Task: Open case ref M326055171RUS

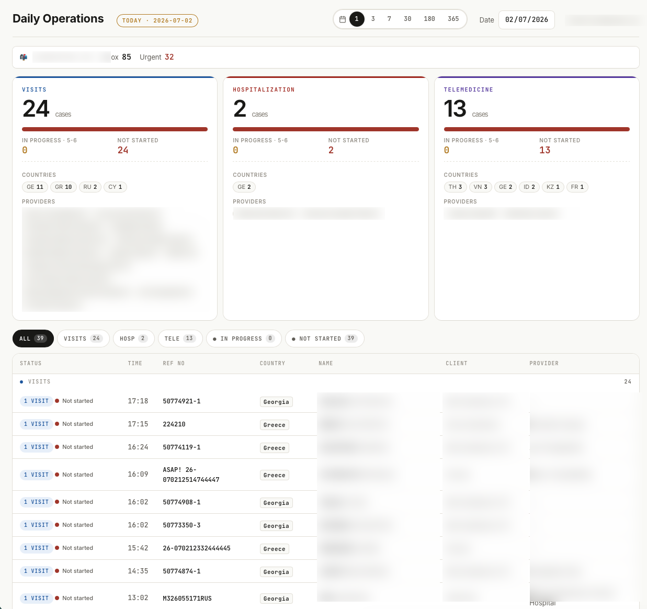Action: (x=187, y=598)
